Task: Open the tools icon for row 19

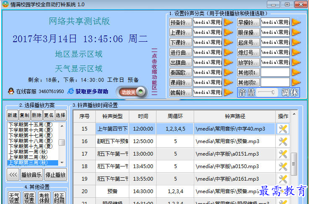Action: coord(283,179)
